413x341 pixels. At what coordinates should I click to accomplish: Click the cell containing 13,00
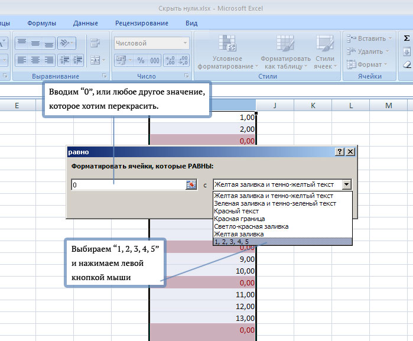[202, 318]
